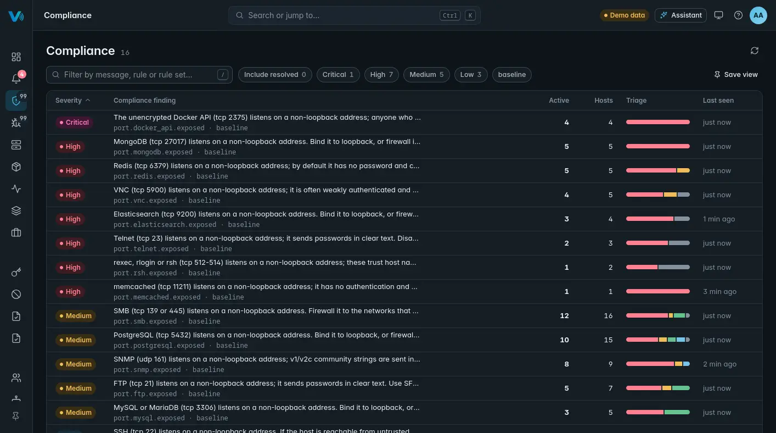776x433 pixels.
Task: Toggle the Critical severity filter chip
Action: [x=338, y=75]
